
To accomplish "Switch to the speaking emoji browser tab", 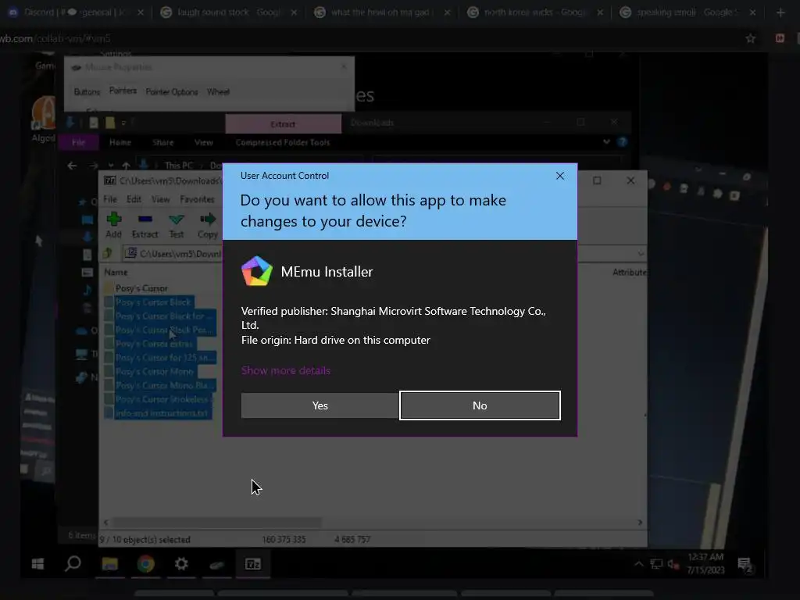I will 687,12.
